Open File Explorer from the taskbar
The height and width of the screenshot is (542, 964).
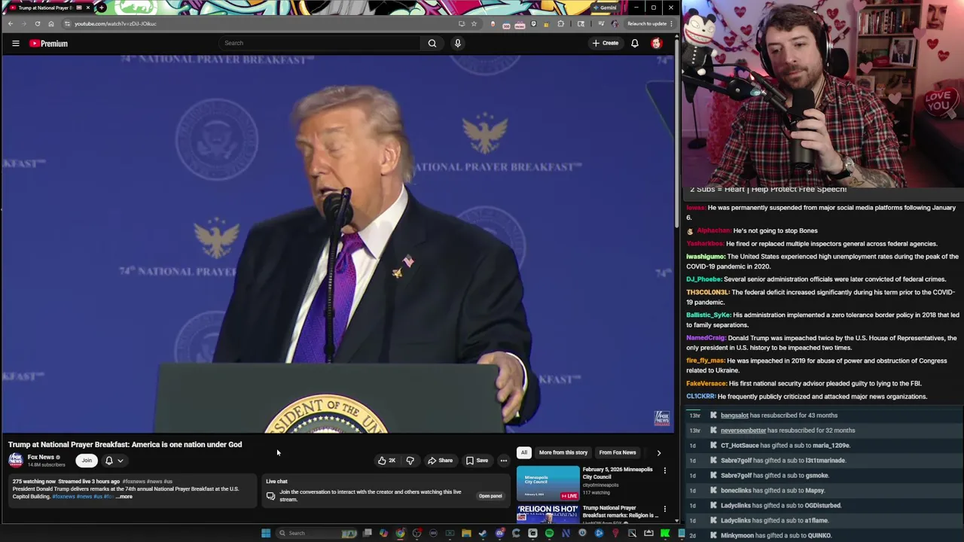[466, 533]
